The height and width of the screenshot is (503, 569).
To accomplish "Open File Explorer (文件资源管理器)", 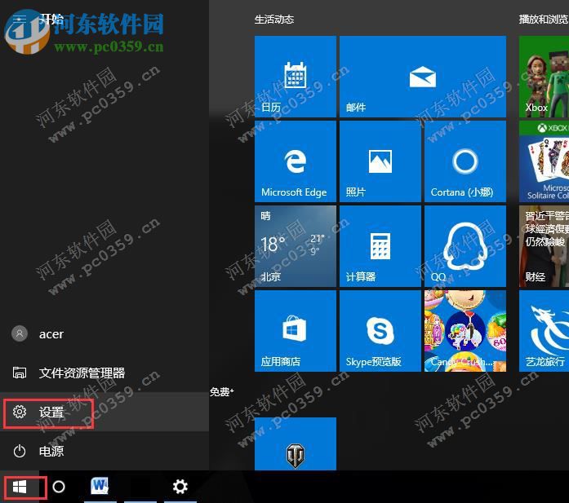I will click(x=104, y=373).
